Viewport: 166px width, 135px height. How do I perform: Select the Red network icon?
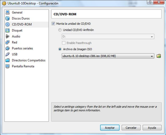click(x=7, y=42)
